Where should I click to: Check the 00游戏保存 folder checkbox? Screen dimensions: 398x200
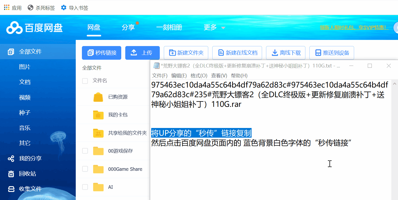85,151
